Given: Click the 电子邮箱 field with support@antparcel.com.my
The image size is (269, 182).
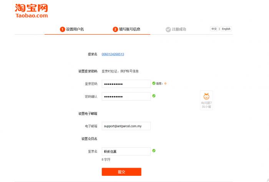Looking at the screenshot, I should tap(126, 126).
